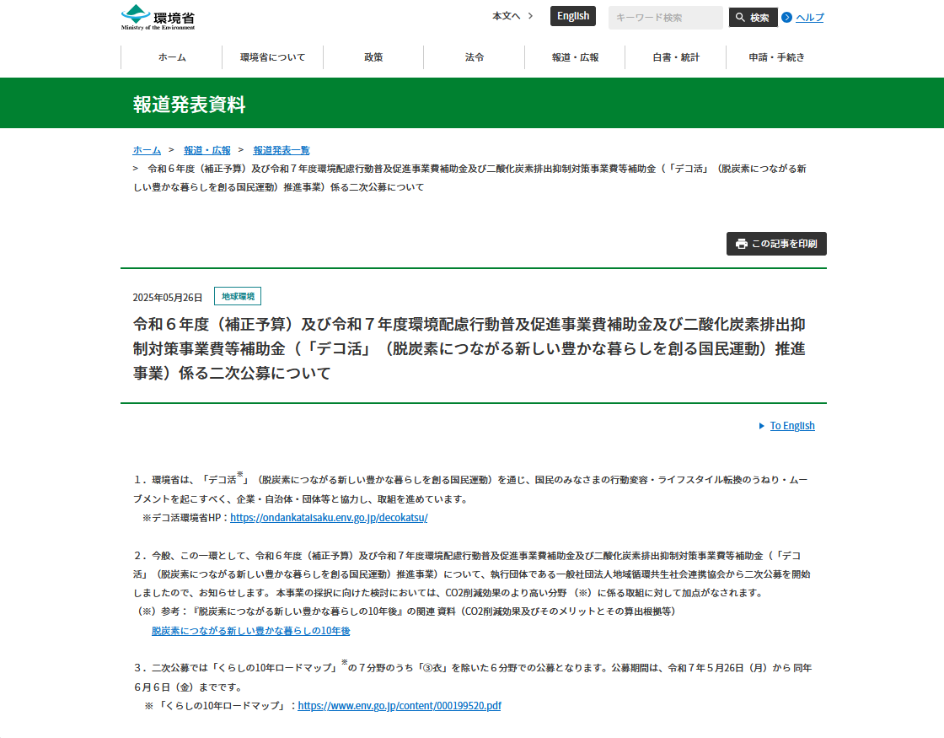Open the 申請・手続き menu item

coord(776,57)
